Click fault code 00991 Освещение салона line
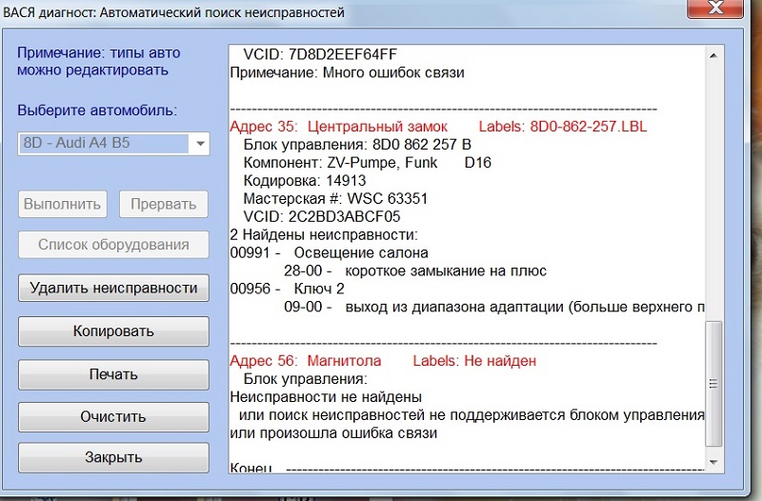762x501 pixels. point(329,253)
